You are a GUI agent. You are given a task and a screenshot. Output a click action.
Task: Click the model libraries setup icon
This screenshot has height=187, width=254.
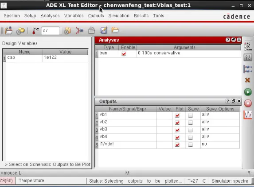[x=67, y=31]
